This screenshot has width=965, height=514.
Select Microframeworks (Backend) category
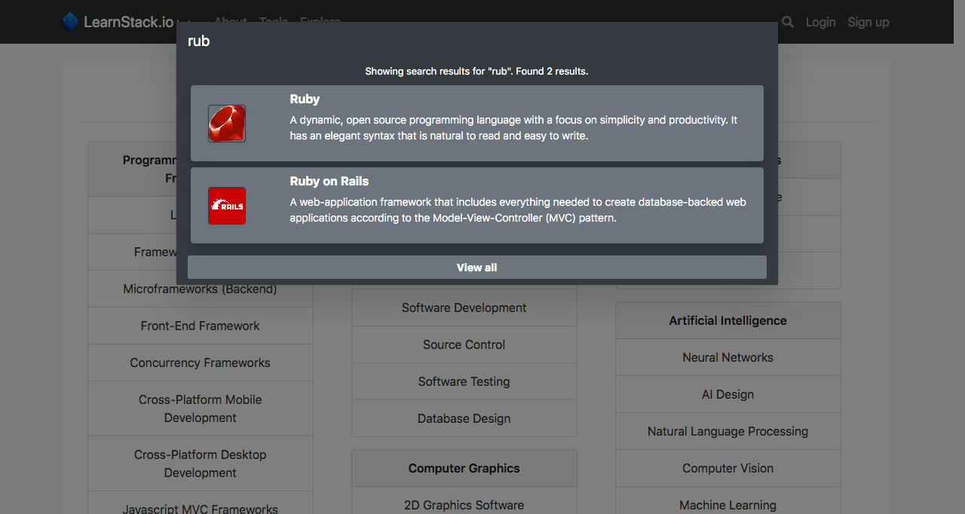[200, 289]
